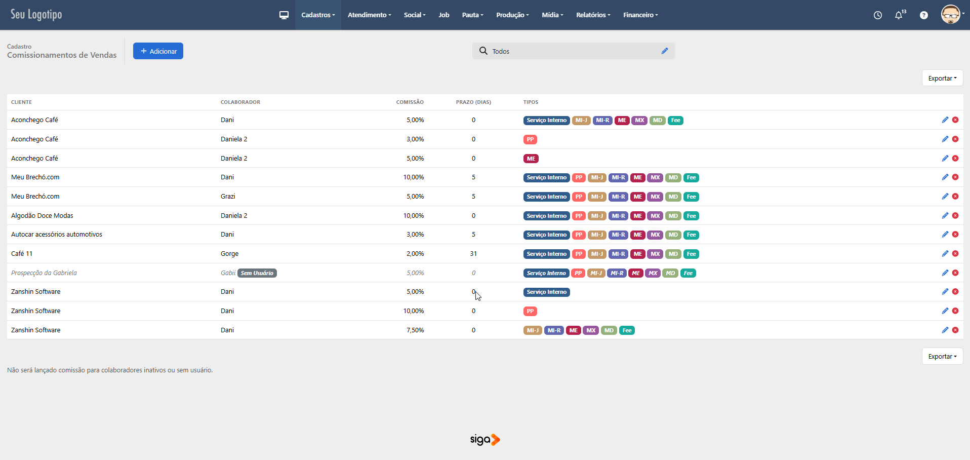Open the Relatórios menu

coord(593,15)
